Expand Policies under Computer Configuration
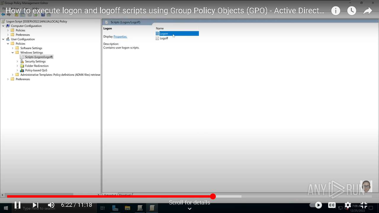The height and width of the screenshot is (213, 379). [x=8, y=30]
